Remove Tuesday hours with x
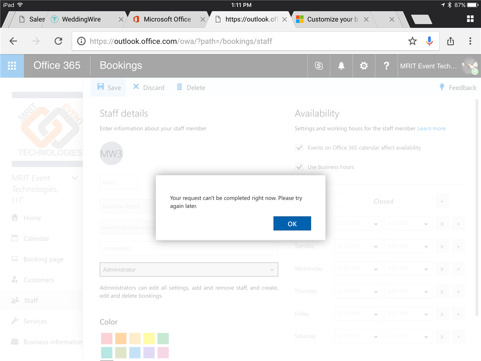 442,246
